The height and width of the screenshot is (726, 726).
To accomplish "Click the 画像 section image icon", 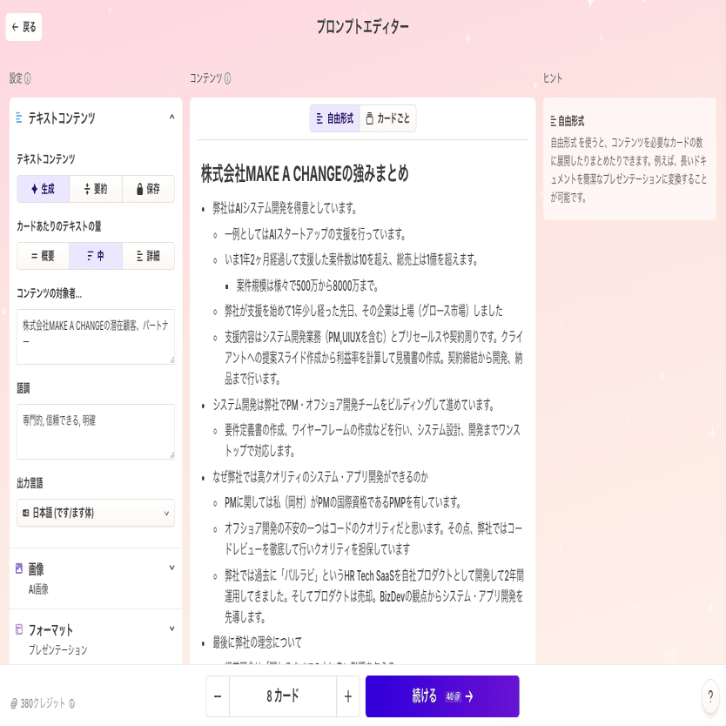I will point(19,568).
